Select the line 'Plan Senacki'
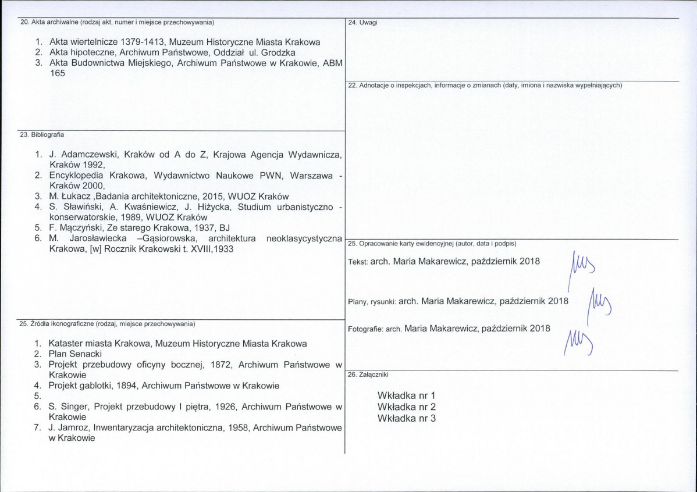The image size is (697, 492). (74, 354)
